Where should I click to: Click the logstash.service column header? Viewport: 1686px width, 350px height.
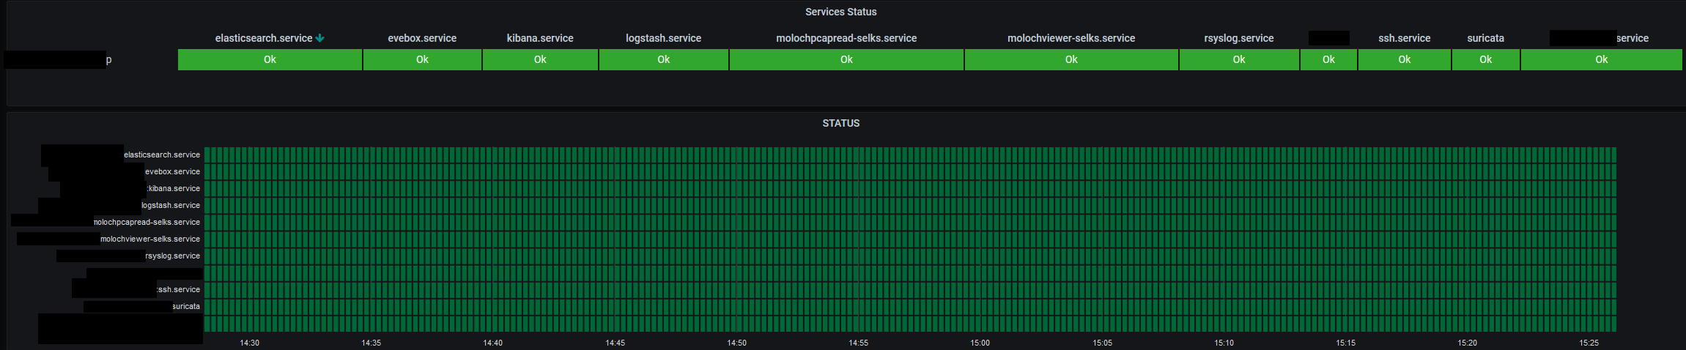[663, 38]
